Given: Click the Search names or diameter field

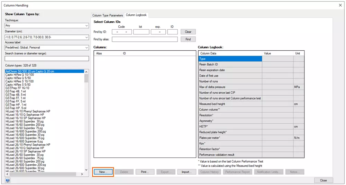Looking at the screenshot, I should [x=47, y=59].
